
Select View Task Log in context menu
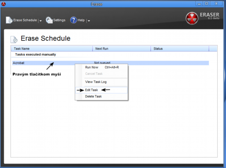pyautogui.click(x=96, y=82)
